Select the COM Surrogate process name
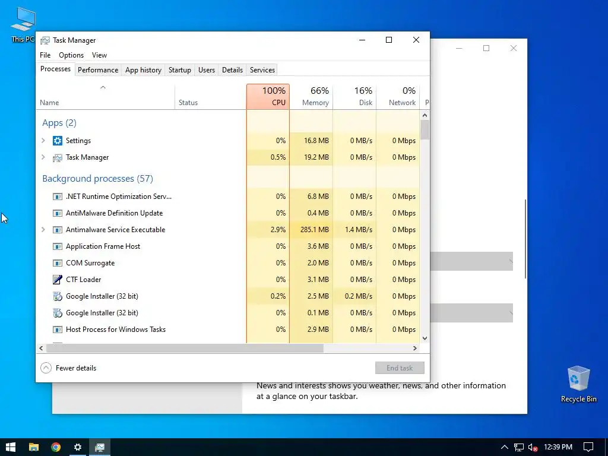Screen dimensions: 608x456 [90, 263]
